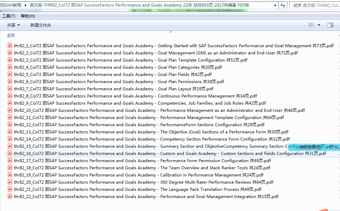Click PDF icon of thr82_19_Col72 file
Screen dimensions: 340x211
(x=10, y=175)
